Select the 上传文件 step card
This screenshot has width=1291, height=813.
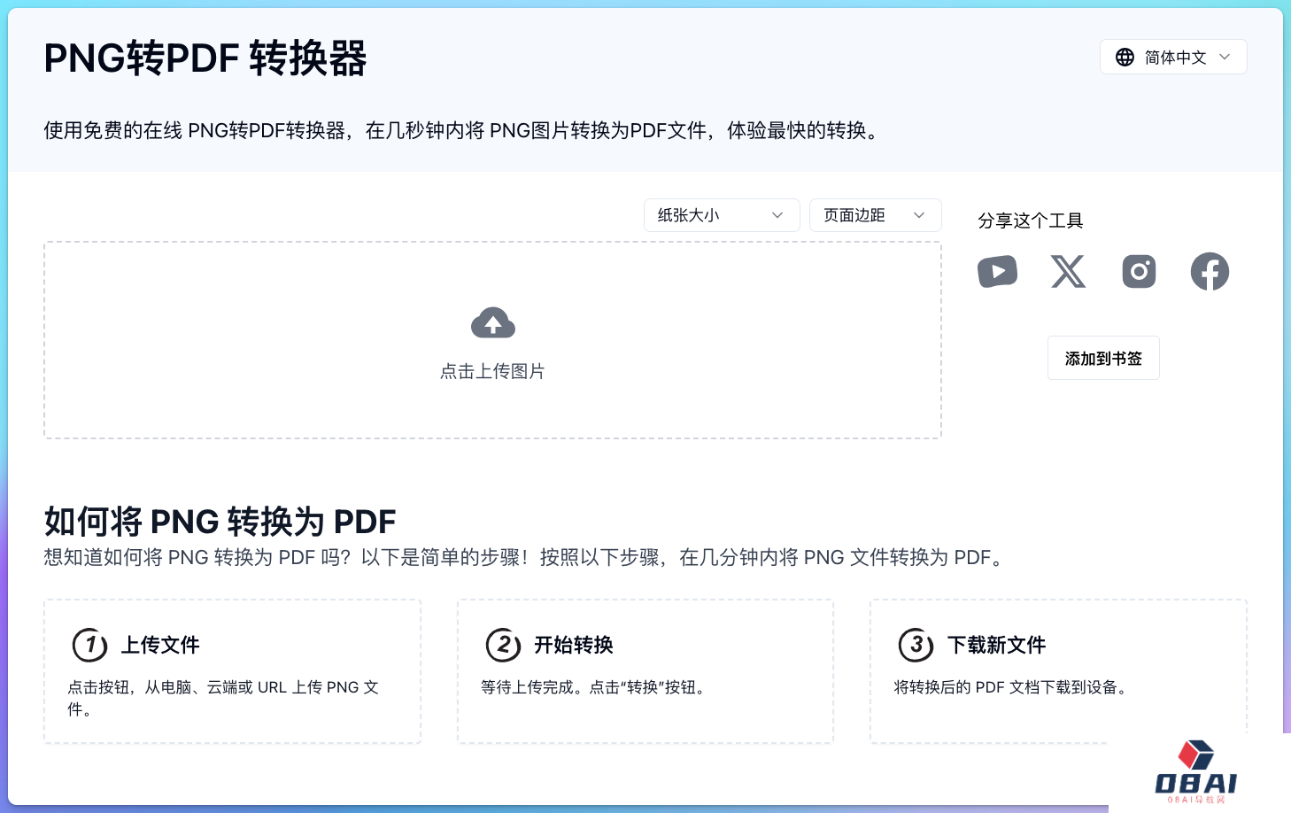click(x=232, y=671)
